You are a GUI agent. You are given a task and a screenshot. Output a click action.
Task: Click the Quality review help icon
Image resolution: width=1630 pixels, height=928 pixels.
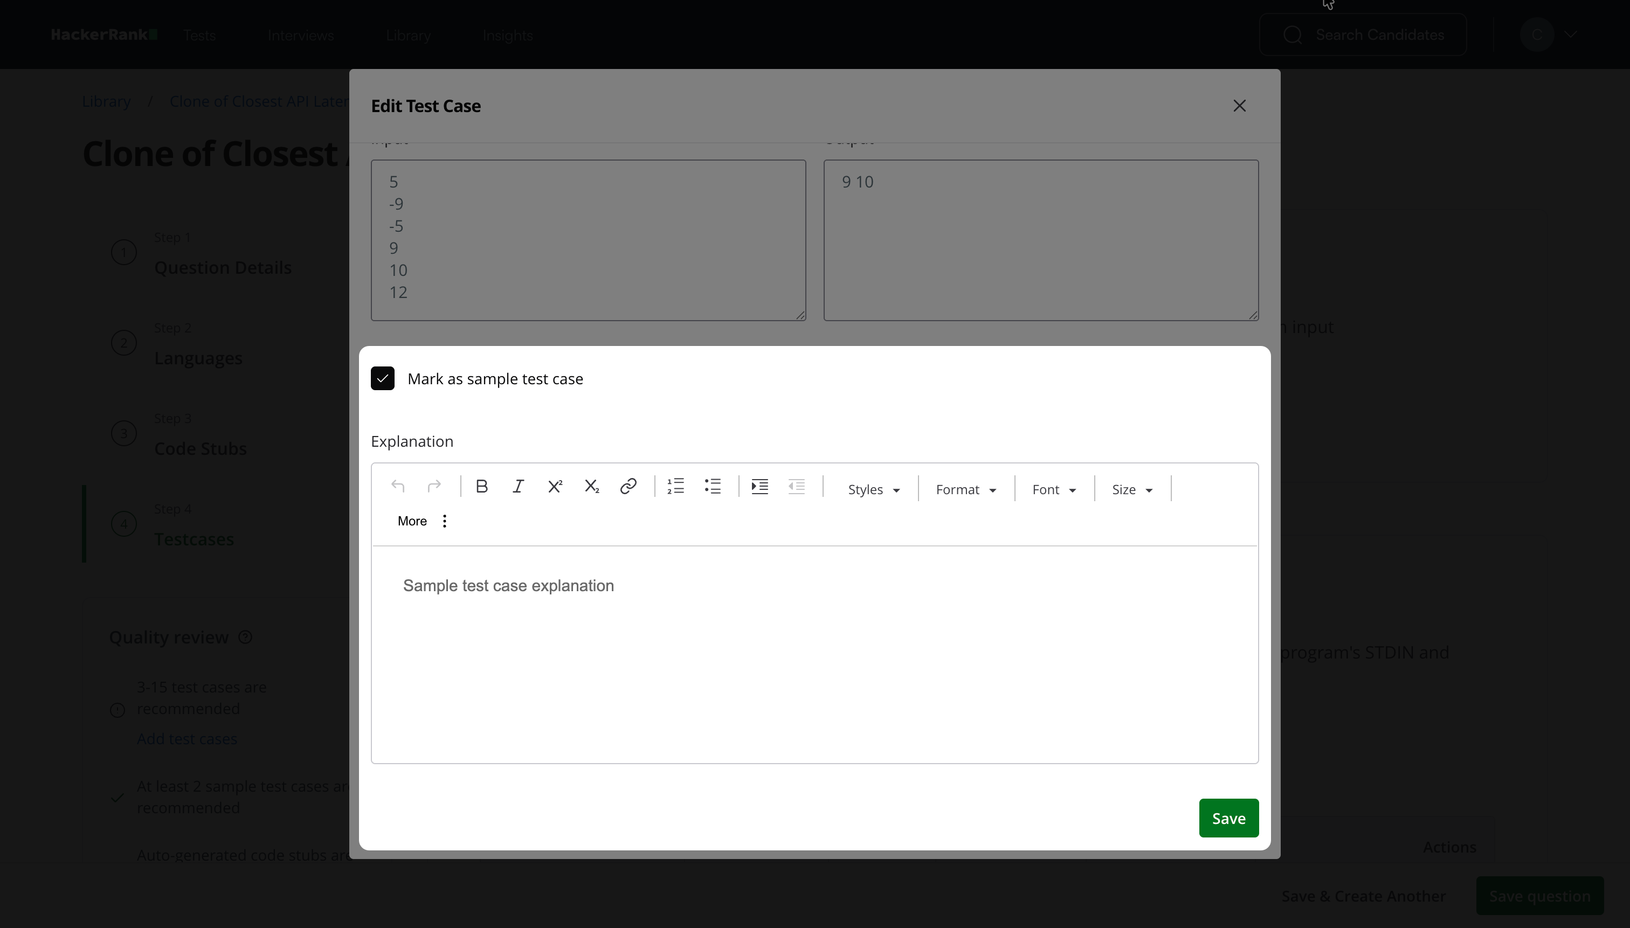(x=245, y=638)
